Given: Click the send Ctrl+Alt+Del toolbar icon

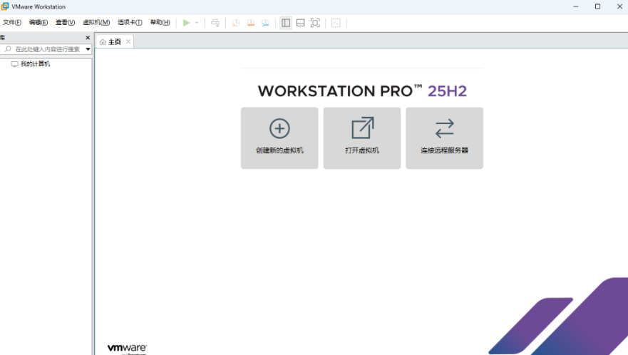Looking at the screenshot, I should coord(215,23).
